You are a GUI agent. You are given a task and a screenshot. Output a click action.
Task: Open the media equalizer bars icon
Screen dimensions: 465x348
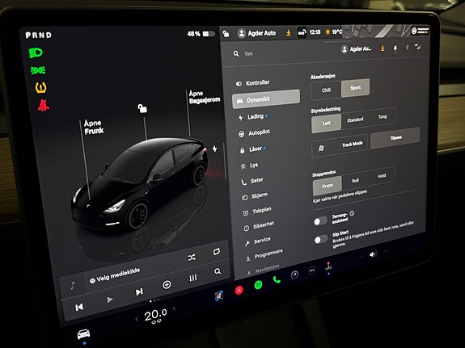click(193, 278)
